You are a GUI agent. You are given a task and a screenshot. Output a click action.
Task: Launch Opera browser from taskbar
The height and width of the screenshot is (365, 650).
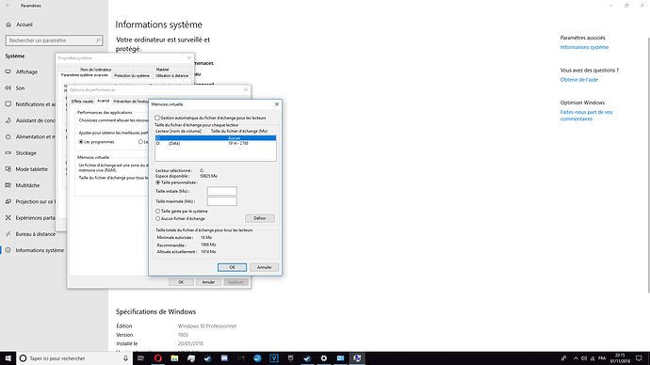click(158, 358)
